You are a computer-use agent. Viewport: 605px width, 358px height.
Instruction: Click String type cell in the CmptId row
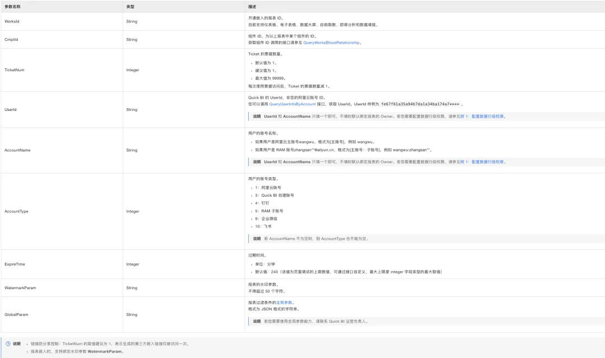[x=132, y=40]
